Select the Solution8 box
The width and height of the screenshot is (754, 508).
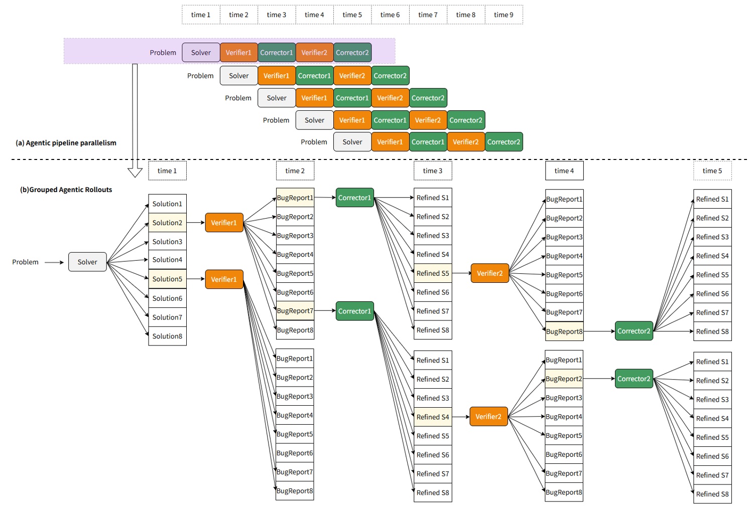click(x=167, y=336)
